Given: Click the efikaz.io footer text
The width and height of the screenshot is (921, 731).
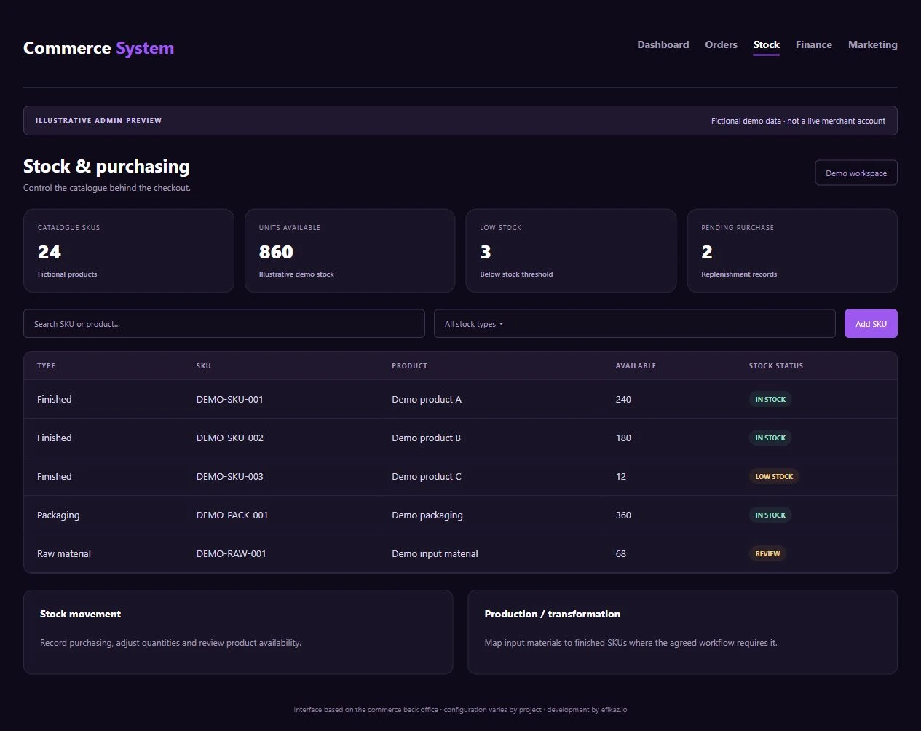Looking at the screenshot, I should 614,710.
